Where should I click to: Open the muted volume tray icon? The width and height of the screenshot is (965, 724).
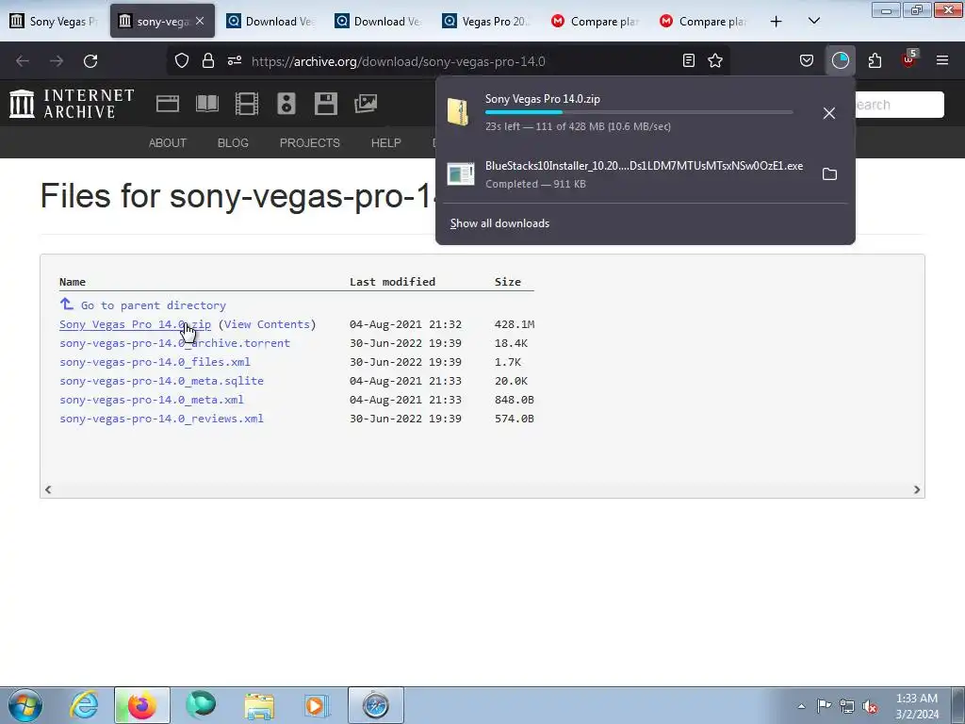click(x=870, y=706)
